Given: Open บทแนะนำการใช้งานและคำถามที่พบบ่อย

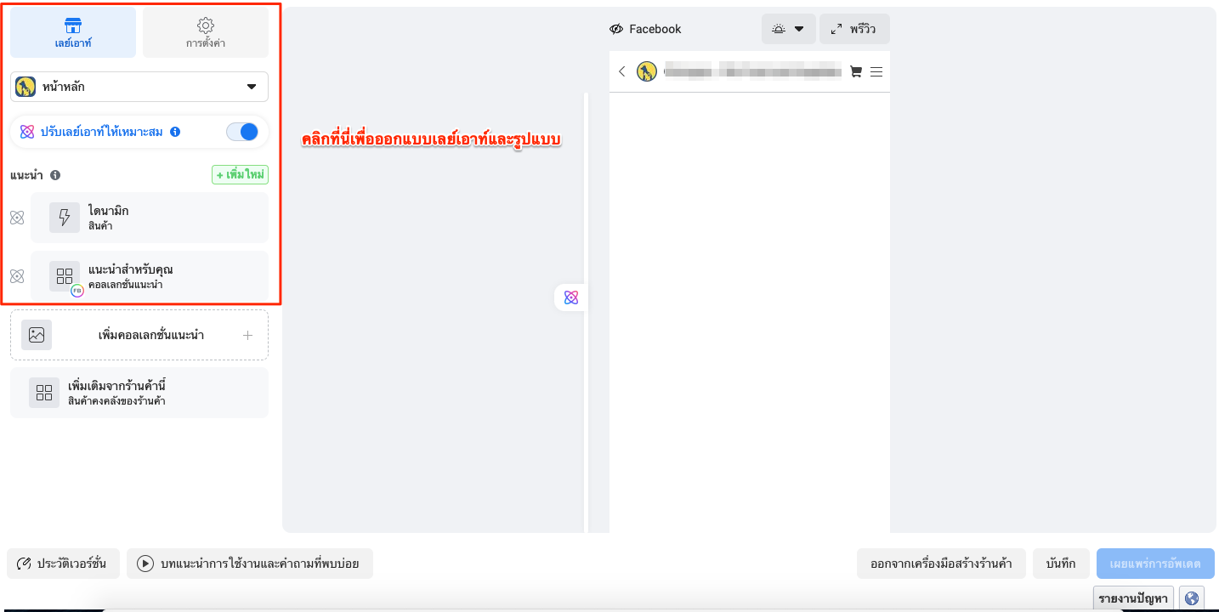Looking at the screenshot, I should coord(250,564).
